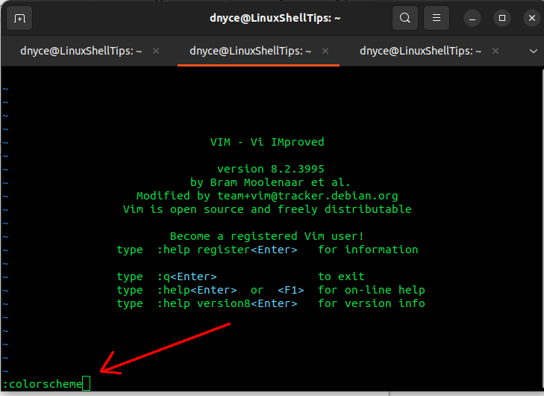Minimize the terminal window

pos(472,18)
